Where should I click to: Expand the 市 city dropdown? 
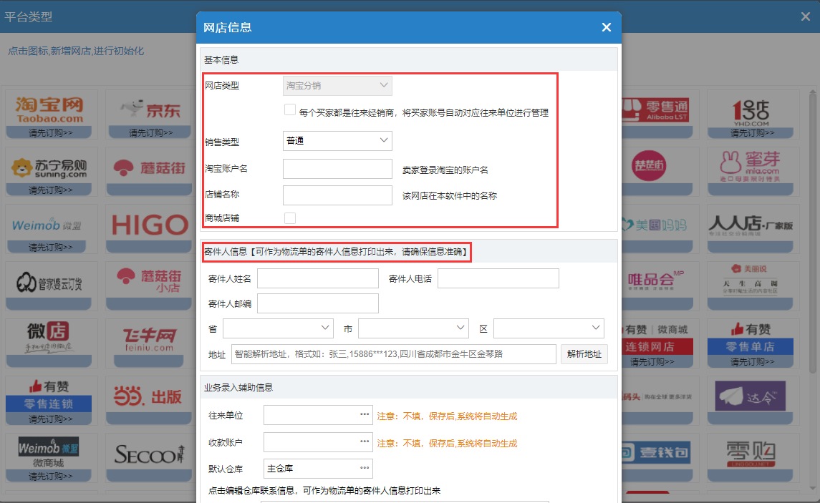(413, 328)
